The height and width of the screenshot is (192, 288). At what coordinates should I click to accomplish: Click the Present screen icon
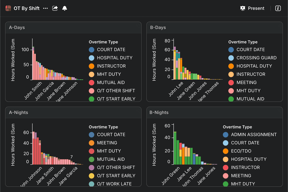click(x=243, y=8)
